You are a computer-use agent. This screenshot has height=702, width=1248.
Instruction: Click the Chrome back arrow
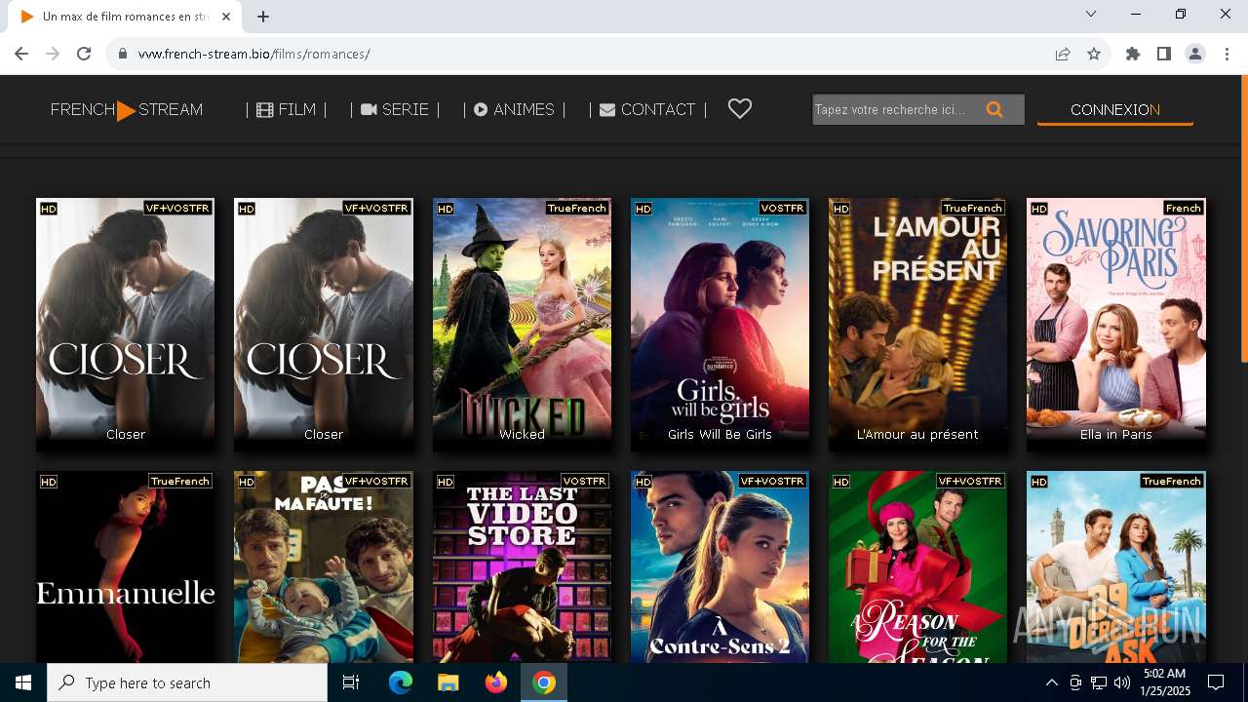click(x=21, y=54)
